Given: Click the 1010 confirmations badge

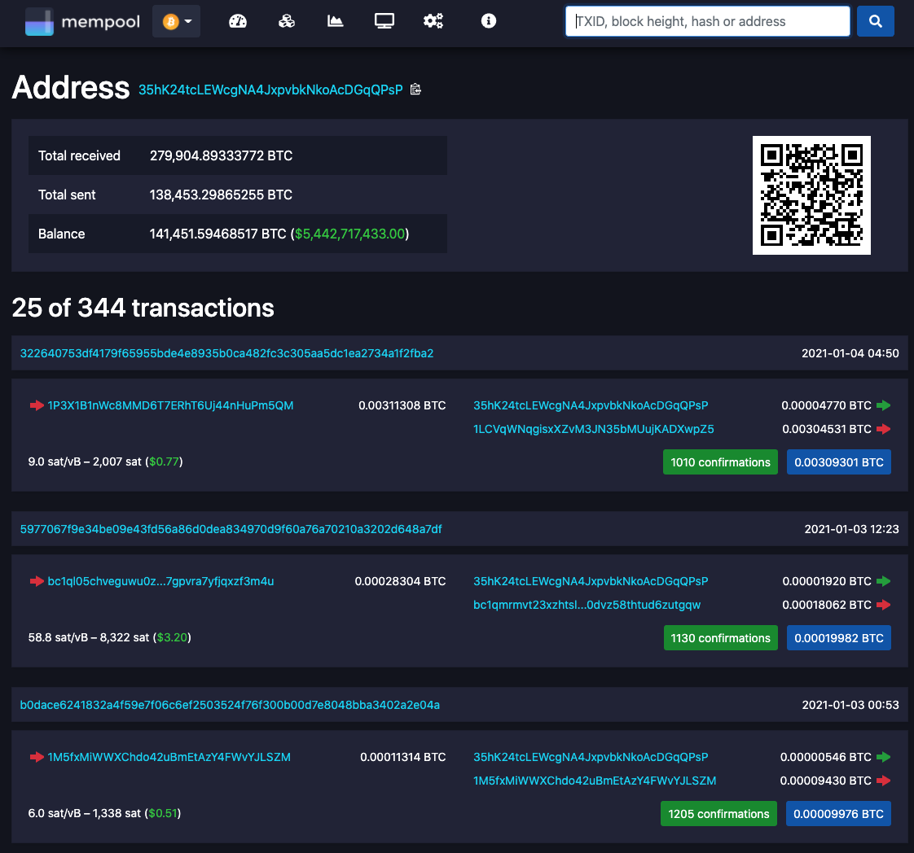Looking at the screenshot, I should [x=720, y=461].
